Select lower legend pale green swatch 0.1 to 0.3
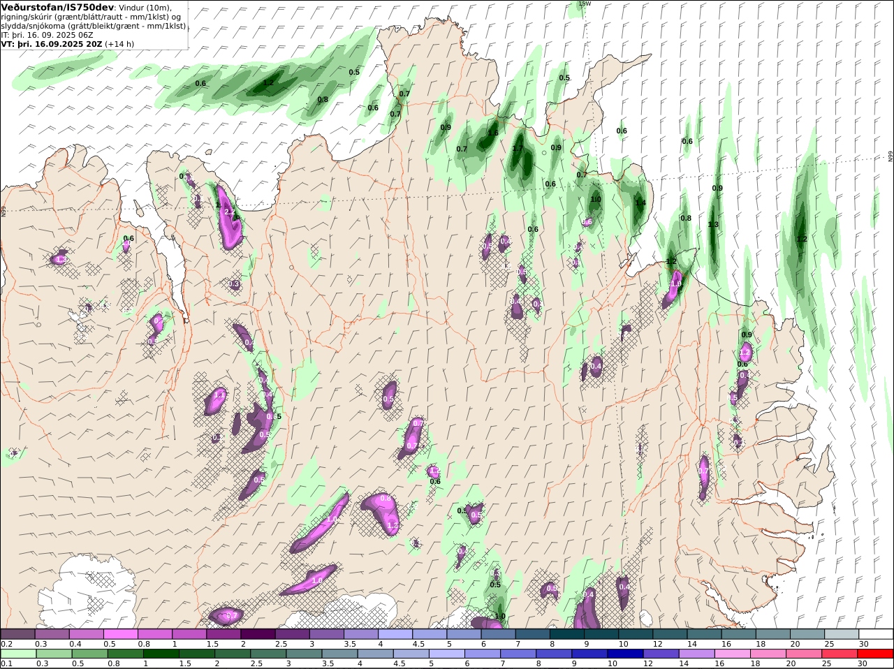The width and height of the screenshot is (894, 669). (x=18, y=654)
